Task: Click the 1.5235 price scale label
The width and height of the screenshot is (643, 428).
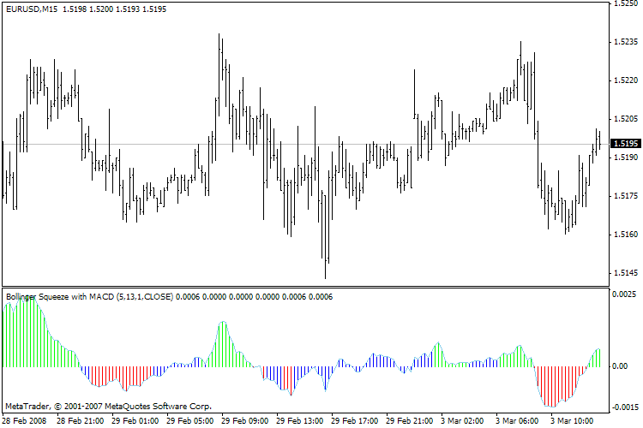Action: [626, 42]
